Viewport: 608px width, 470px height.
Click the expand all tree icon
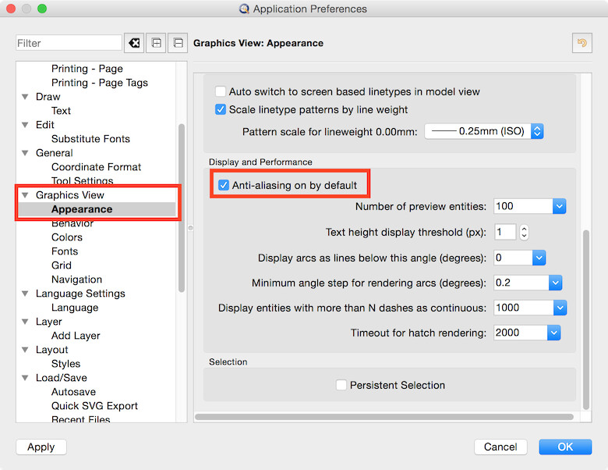click(157, 43)
